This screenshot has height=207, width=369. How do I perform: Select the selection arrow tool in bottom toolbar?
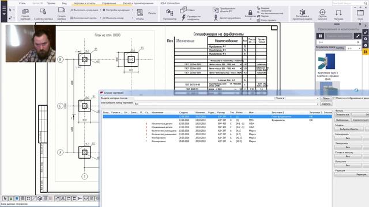5,198
